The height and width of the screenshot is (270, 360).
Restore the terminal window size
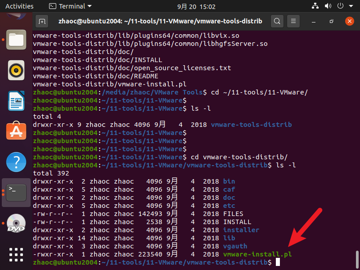coord(331,21)
